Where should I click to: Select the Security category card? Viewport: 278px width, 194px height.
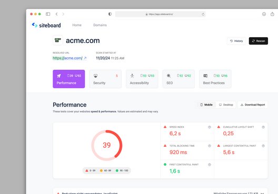[x=105, y=79]
